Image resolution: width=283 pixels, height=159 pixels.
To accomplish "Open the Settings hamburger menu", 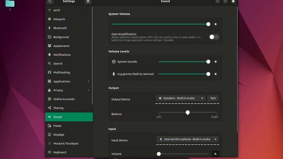I will click(88, 1).
